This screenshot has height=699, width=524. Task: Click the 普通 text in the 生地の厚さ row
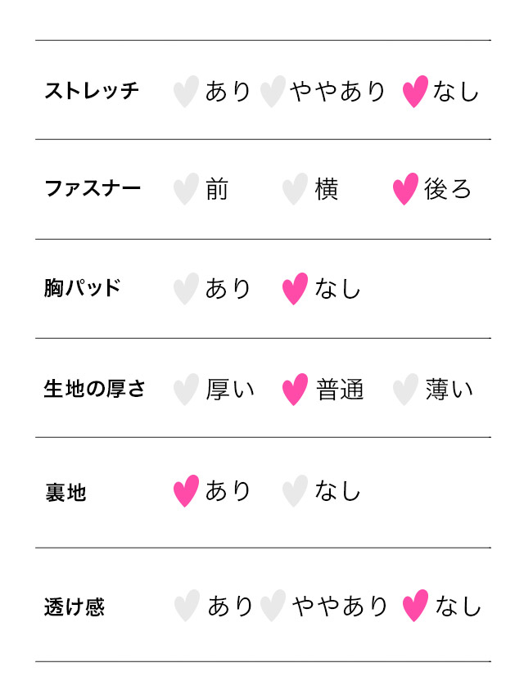pos(340,389)
